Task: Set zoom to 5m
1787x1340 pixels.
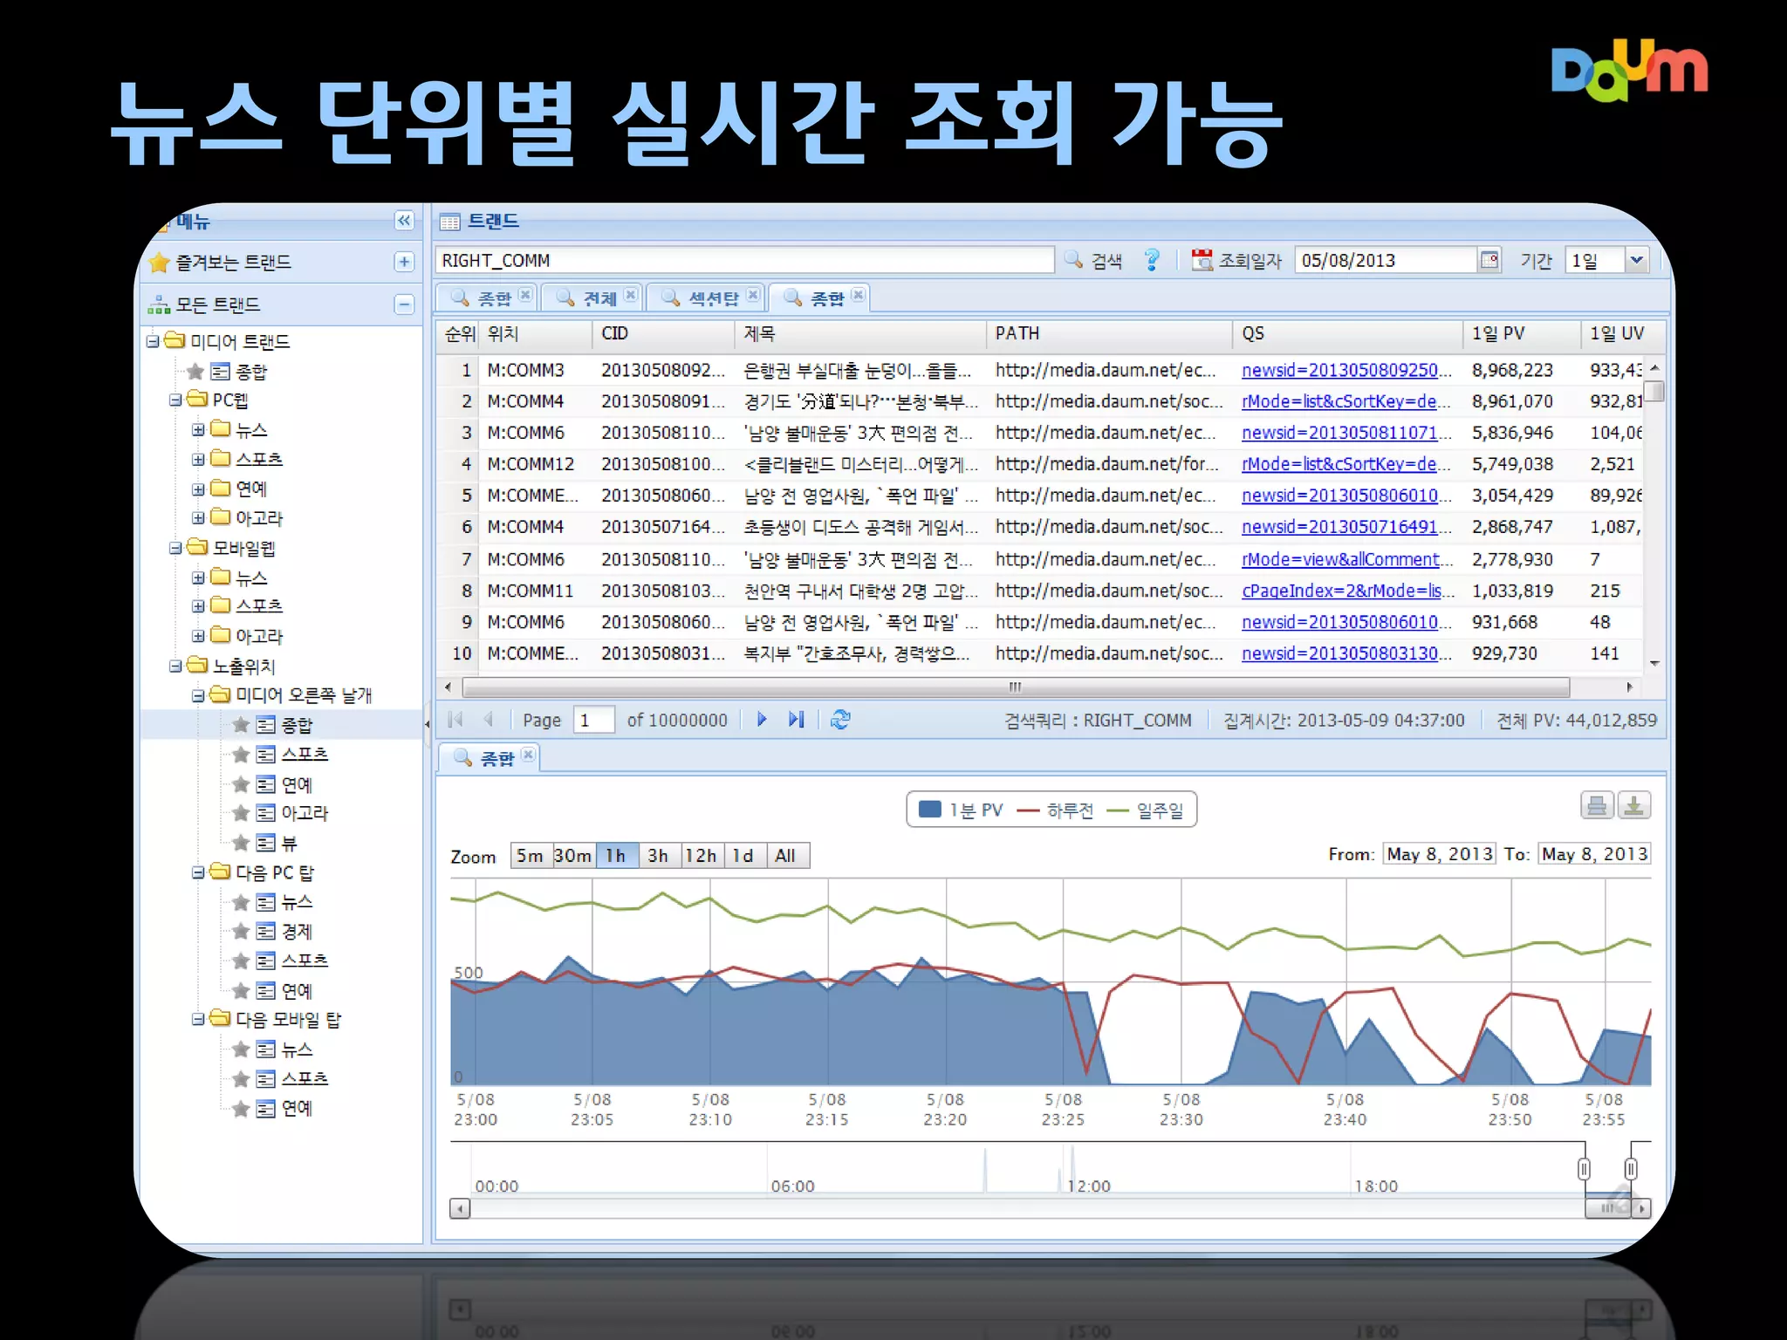Action: 531,856
